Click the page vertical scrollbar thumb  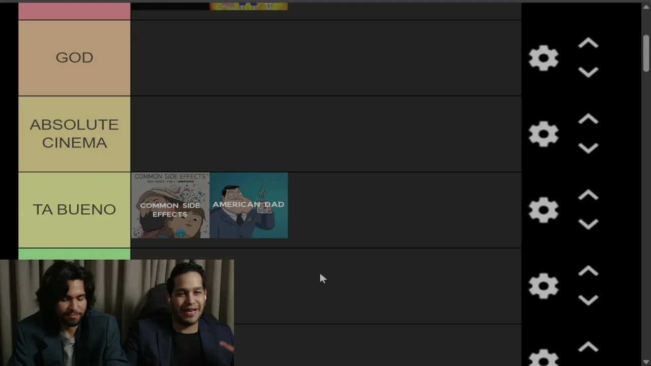click(646, 53)
